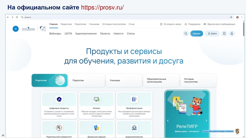Click the Цифровые продукты icon
This screenshot has height=138, width=246.
click(x=59, y=99)
